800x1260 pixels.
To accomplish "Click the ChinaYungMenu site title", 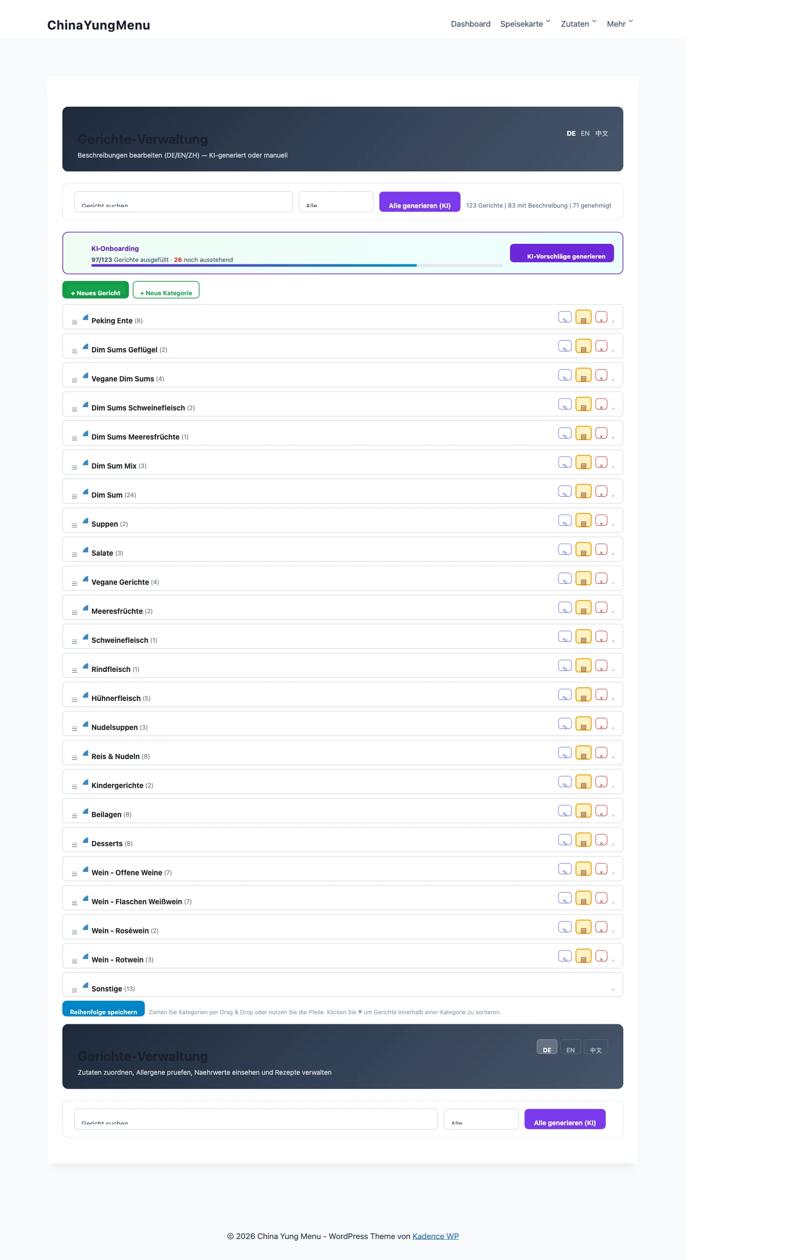I will [x=99, y=25].
